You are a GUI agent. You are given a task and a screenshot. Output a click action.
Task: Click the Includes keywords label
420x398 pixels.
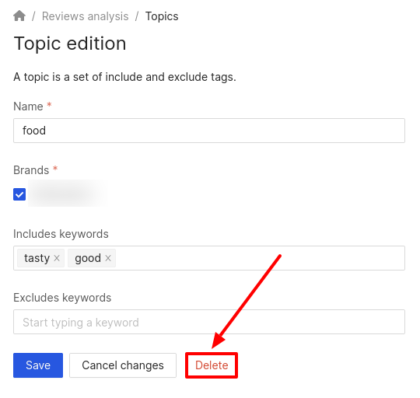61,234
